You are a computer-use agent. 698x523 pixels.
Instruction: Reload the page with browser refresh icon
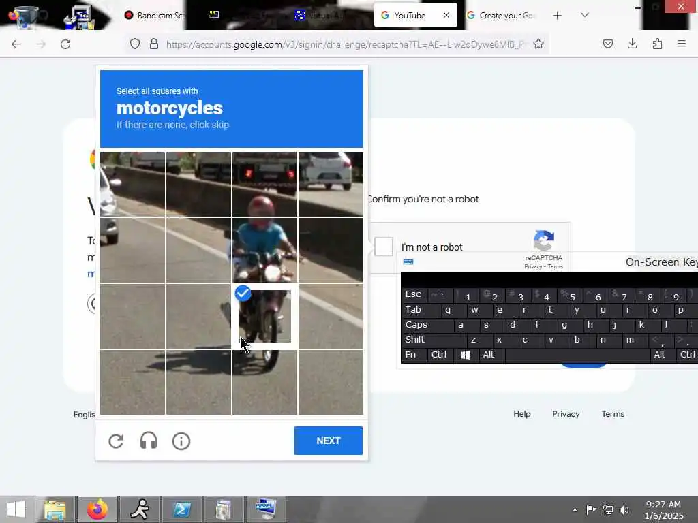point(65,44)
